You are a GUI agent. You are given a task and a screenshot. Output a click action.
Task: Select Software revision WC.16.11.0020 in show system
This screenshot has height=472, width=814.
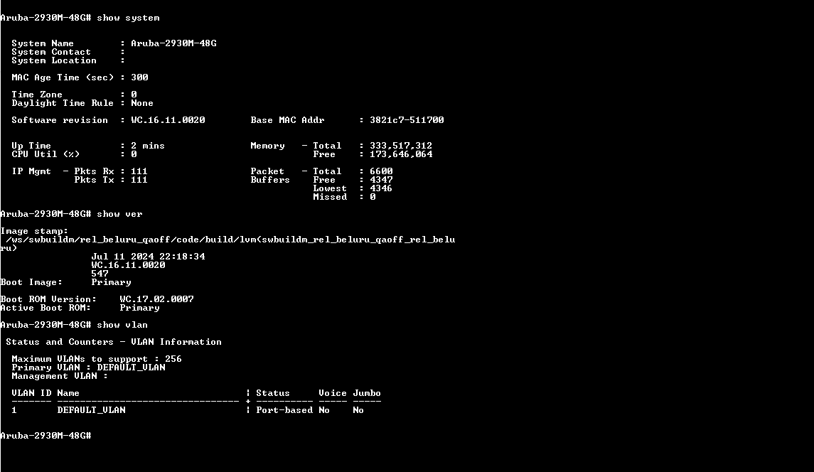(168, 120)
